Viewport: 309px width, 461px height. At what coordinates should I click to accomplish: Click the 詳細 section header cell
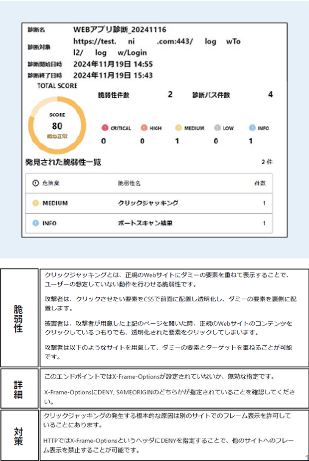pyautogui.click(x=19, y=388)
